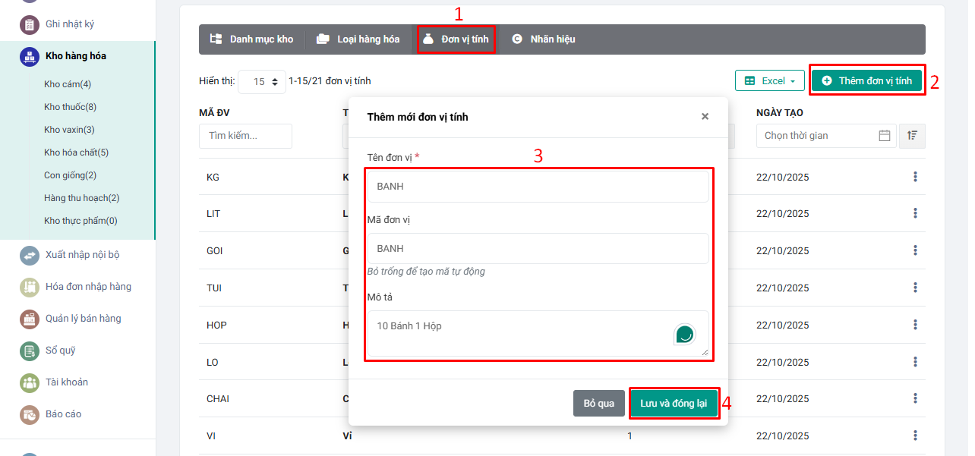Click the Quản lý bán hàng icon

30,319
